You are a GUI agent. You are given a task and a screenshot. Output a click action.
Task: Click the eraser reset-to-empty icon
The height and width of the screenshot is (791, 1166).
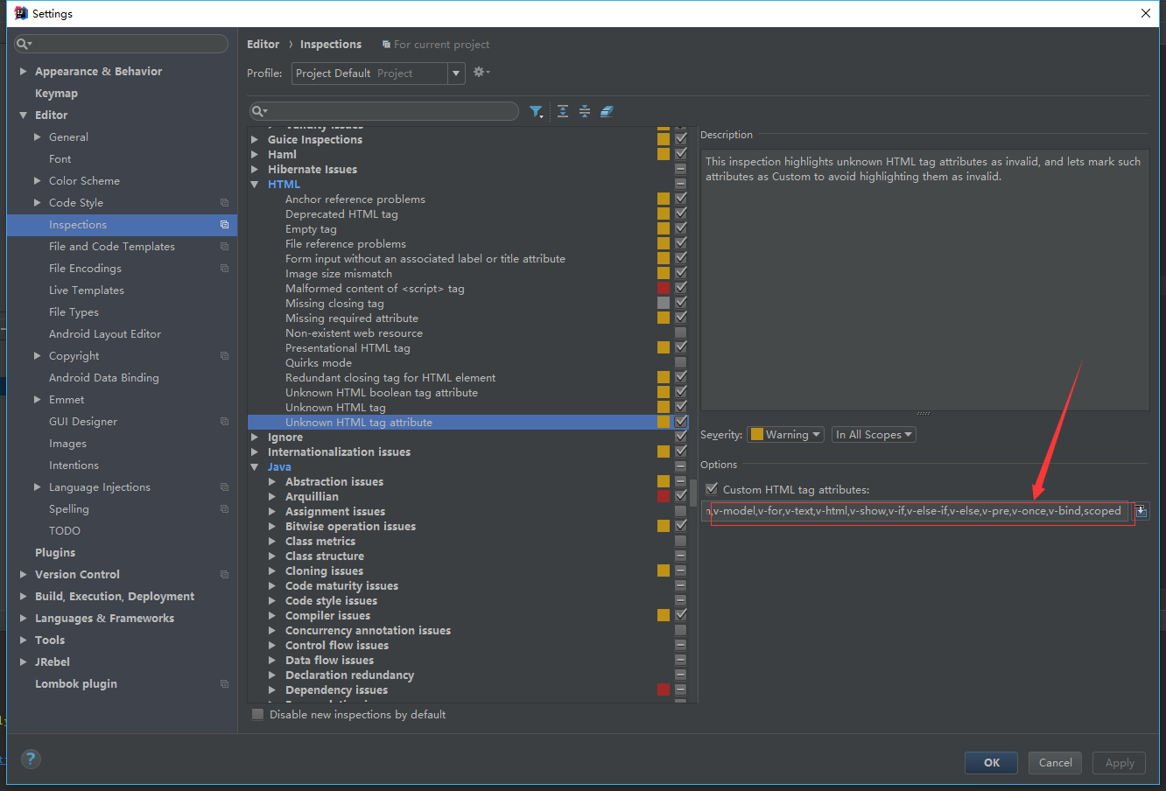pyautogui.click(x=607, y=111)
